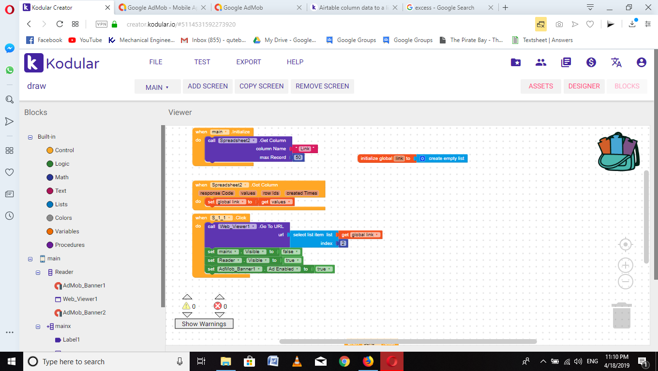The image size is (658, 371).
Task: Take snapshot with camera icon
Action: click(x=559, y=24)
